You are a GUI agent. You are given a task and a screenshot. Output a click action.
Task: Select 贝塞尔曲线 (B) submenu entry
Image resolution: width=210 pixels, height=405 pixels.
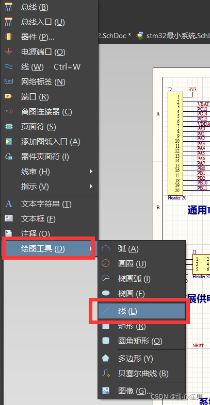(142, 373)
